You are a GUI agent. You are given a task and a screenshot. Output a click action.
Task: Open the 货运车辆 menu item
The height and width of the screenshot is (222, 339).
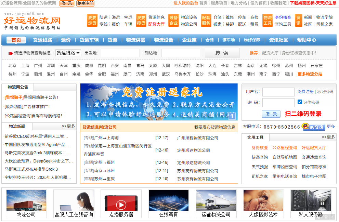click(x=90, y=40)
